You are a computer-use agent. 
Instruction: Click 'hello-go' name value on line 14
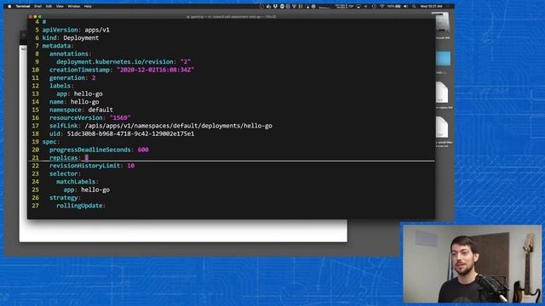point(85,102)
